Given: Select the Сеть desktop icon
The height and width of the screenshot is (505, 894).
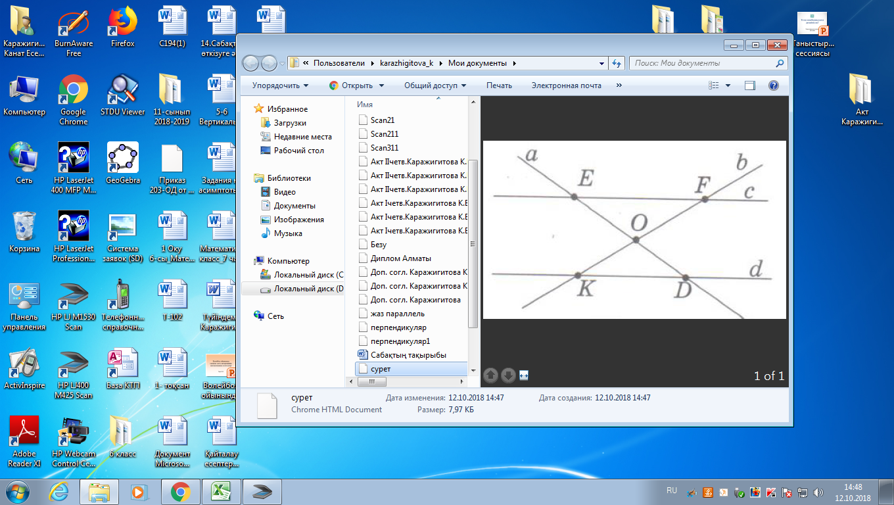Looking at the screenshot, I should (24, 163).
